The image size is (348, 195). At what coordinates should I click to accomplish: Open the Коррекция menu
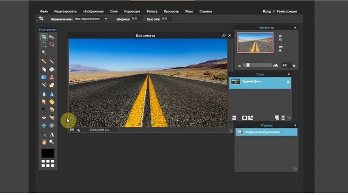point(132,11)
